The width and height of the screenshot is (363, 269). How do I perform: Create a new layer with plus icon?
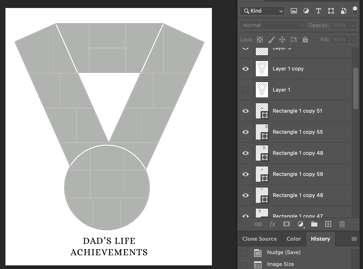click(x=328, y=224)
